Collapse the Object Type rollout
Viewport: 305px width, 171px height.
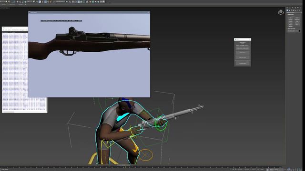(291, 15)
